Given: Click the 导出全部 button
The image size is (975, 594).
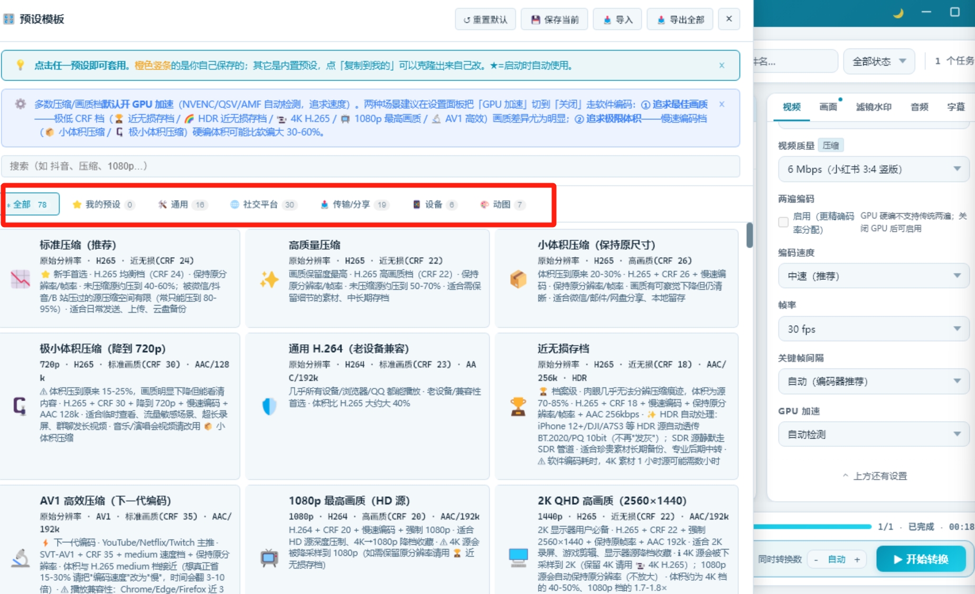Looking at the screenshot, I should [680, 20].
